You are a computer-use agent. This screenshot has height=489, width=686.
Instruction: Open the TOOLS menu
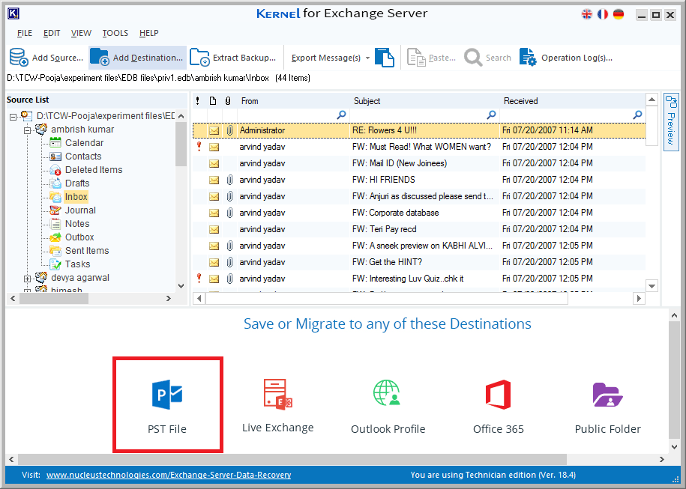(x=115, y=33)
